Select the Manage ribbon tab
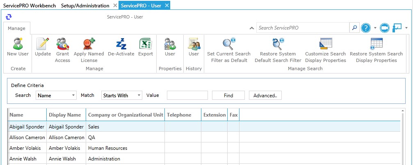Image resolution: width=413 pixels, height=165 pixels. (x=16, y=28)
